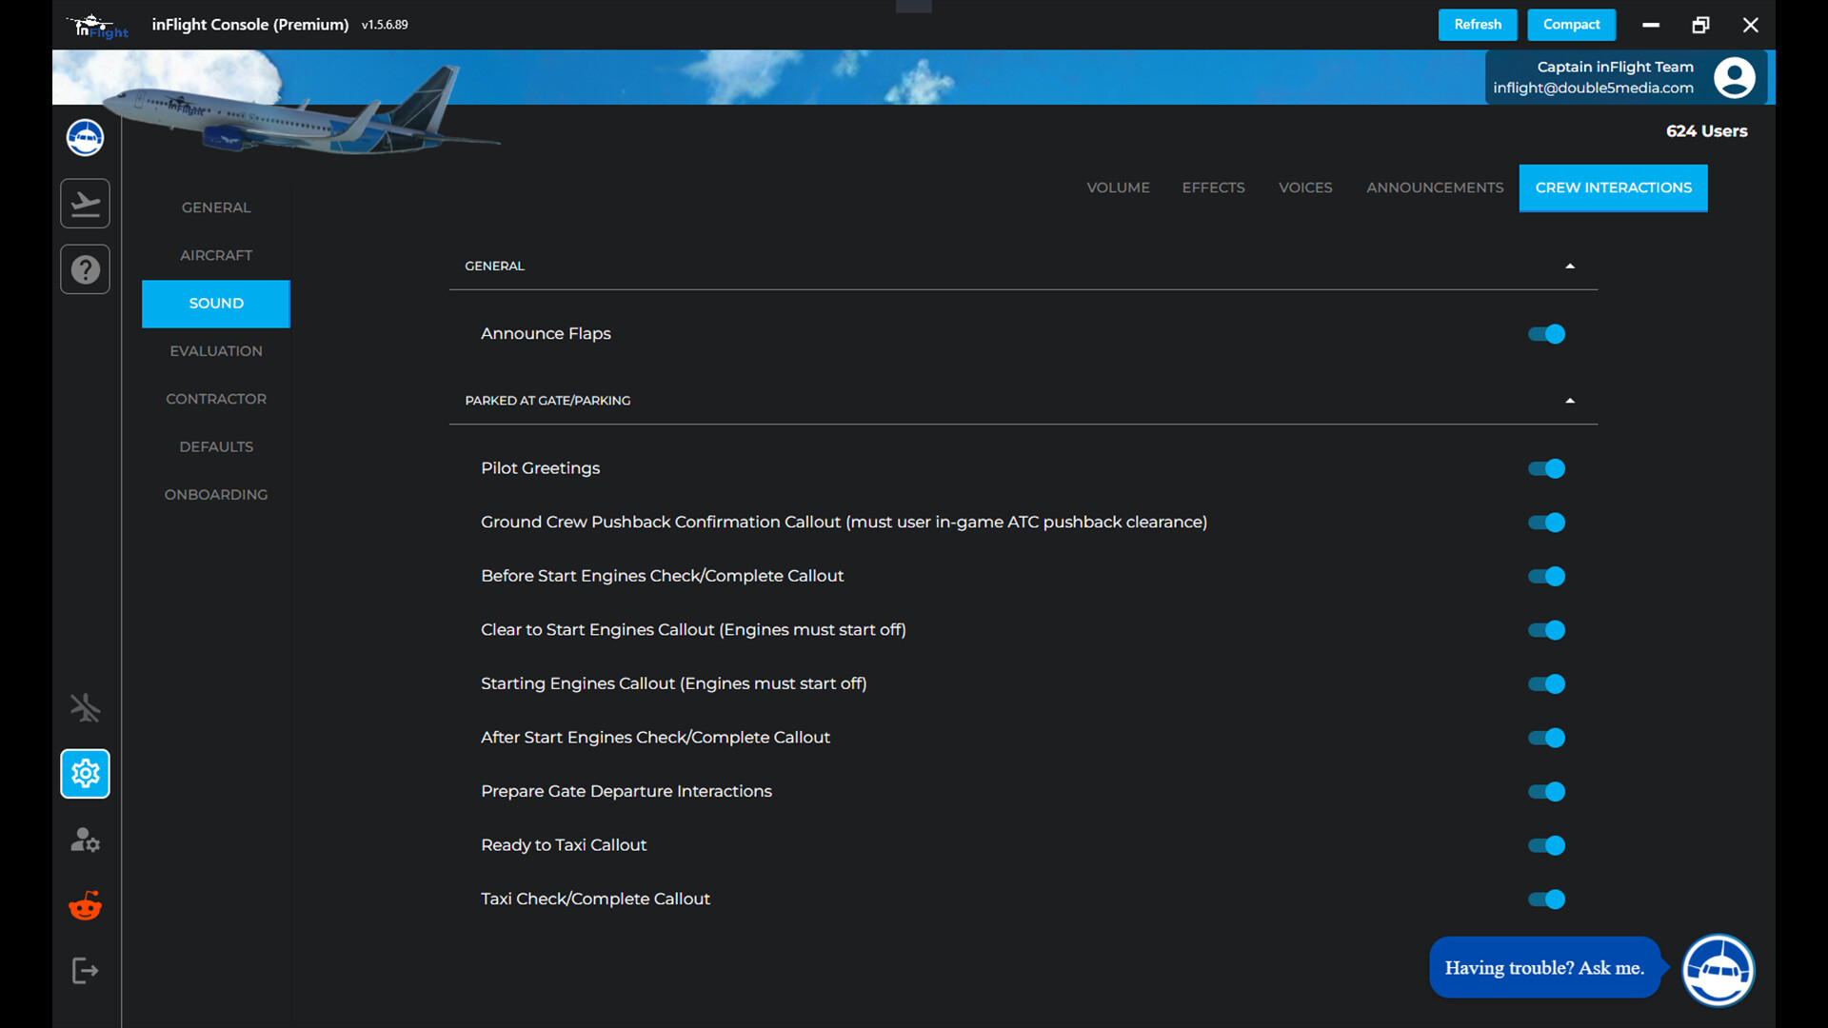The width and height of the screenshot is (1828, 1028).
Task: Open Settings using the gear icon
Action: coord(85,773)
